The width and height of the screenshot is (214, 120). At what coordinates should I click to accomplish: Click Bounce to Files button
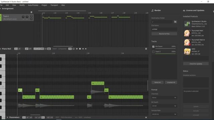click(164, 34)
